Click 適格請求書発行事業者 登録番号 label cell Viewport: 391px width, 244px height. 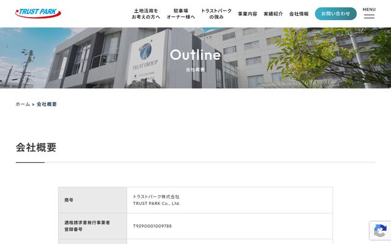[x=92, y=226]
